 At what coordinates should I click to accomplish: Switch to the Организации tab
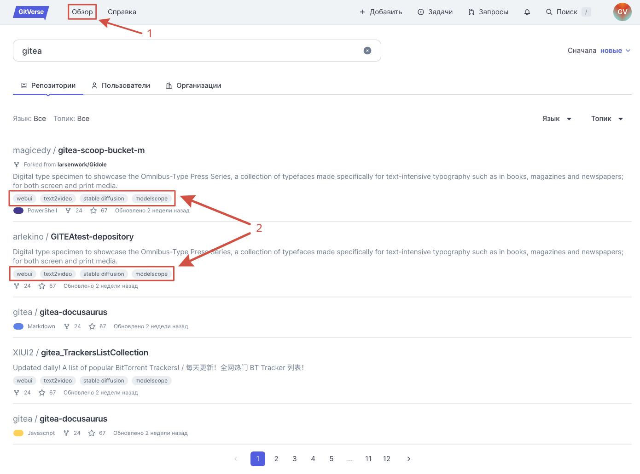(x=193, y=86)
